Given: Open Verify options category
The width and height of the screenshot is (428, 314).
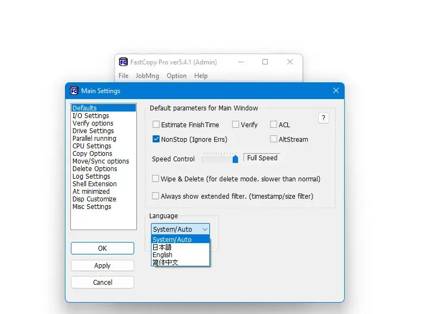Looking at the screenshot, I should (103, 123).
